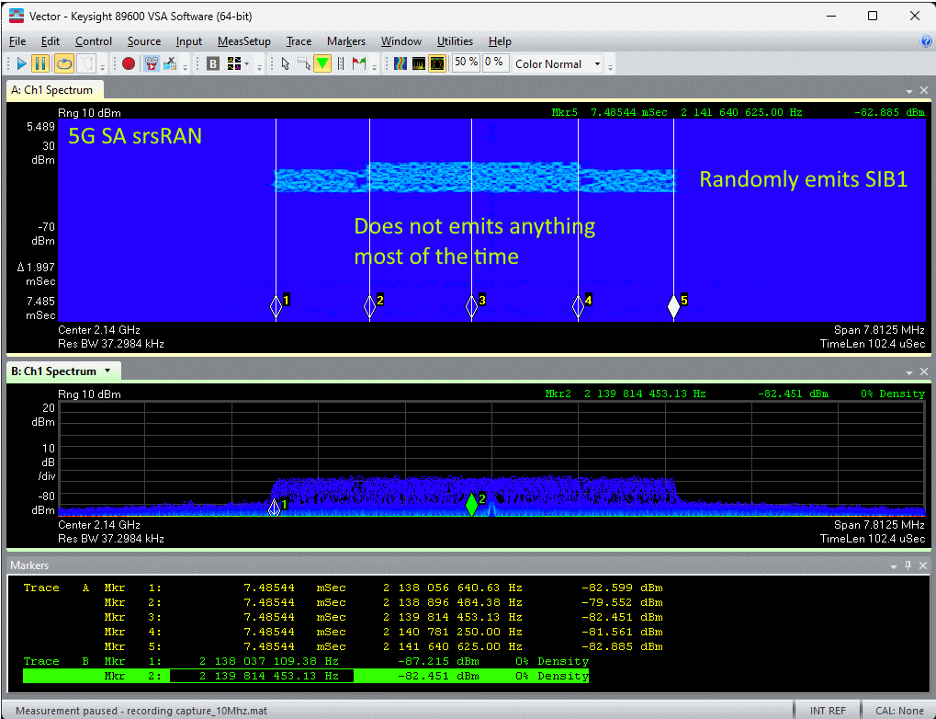The image size is (936, 719).
Task: Switch to the A: Ch1 Spectrum tab
Action: pos(54,90)
